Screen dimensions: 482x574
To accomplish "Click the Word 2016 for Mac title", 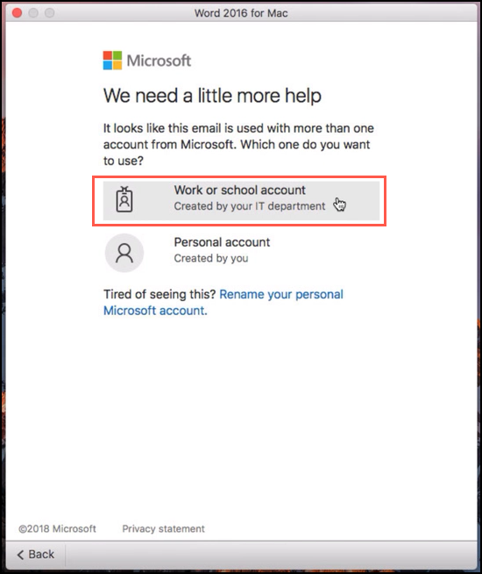I will click(241, 13).
